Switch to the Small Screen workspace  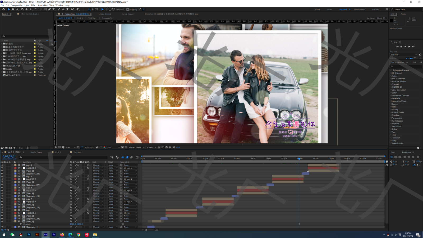pos(359,10)
